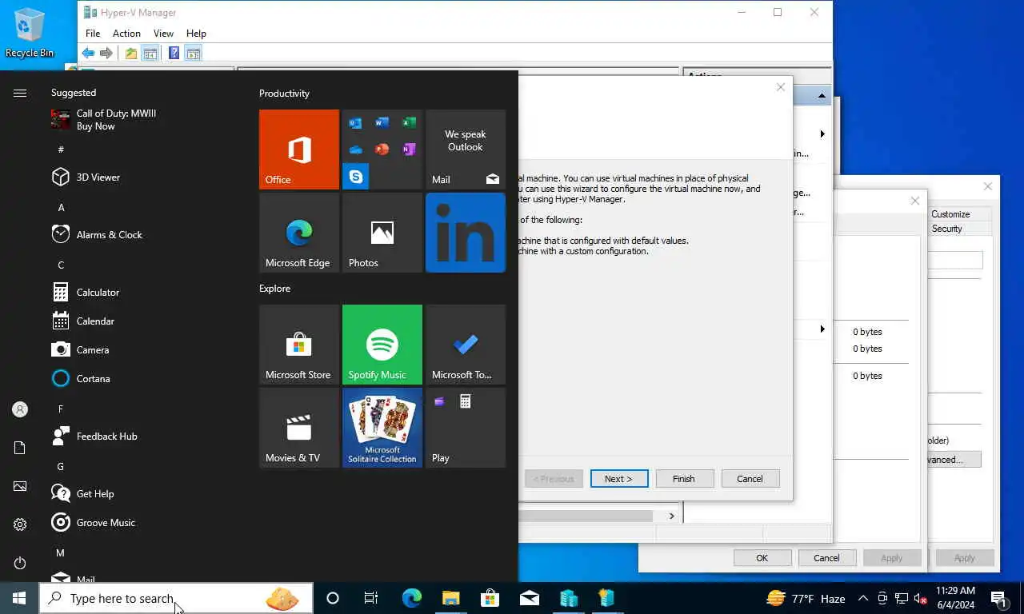Viewport: 1024px width, 614px height.
Task: Click OK in the background settings dialog
Action: (762, 558)
